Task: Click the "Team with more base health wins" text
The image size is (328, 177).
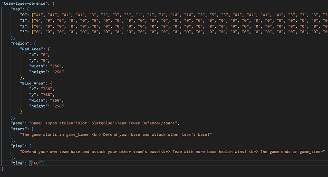Action: point(209,152)
